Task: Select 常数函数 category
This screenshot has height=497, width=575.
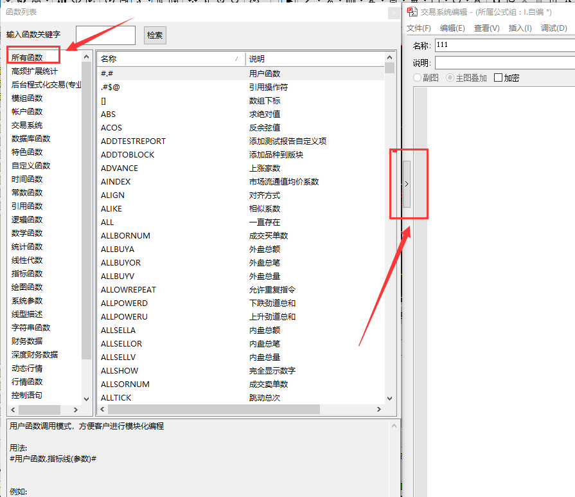Action: pyautogui.click(x=27, y=193)
